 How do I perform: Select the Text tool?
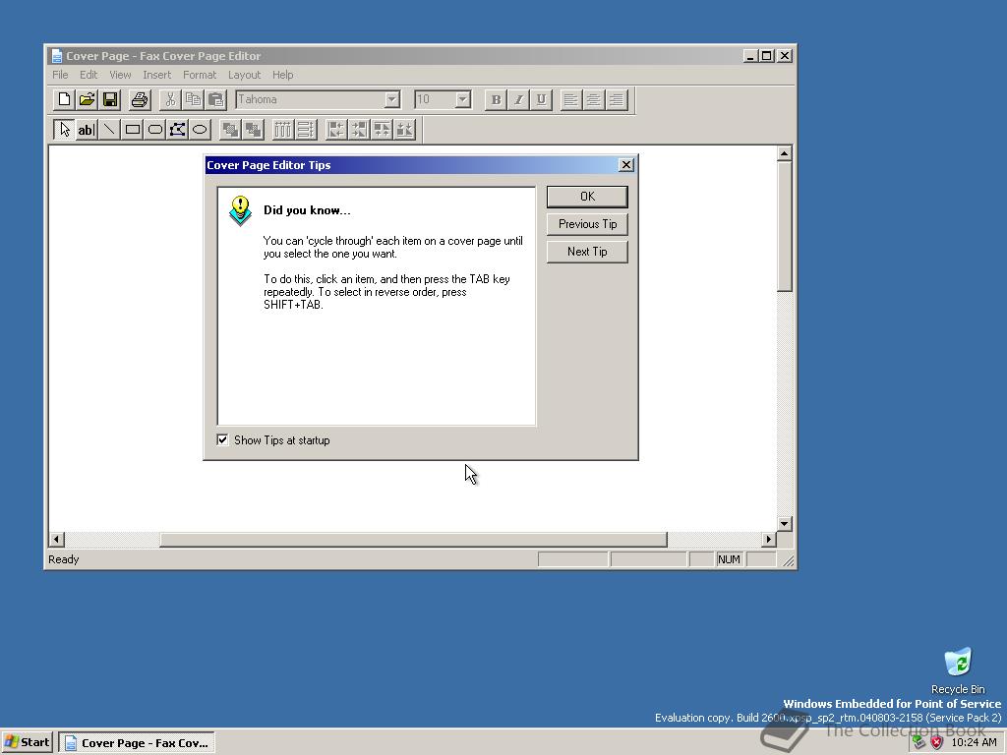pos(86,129)
